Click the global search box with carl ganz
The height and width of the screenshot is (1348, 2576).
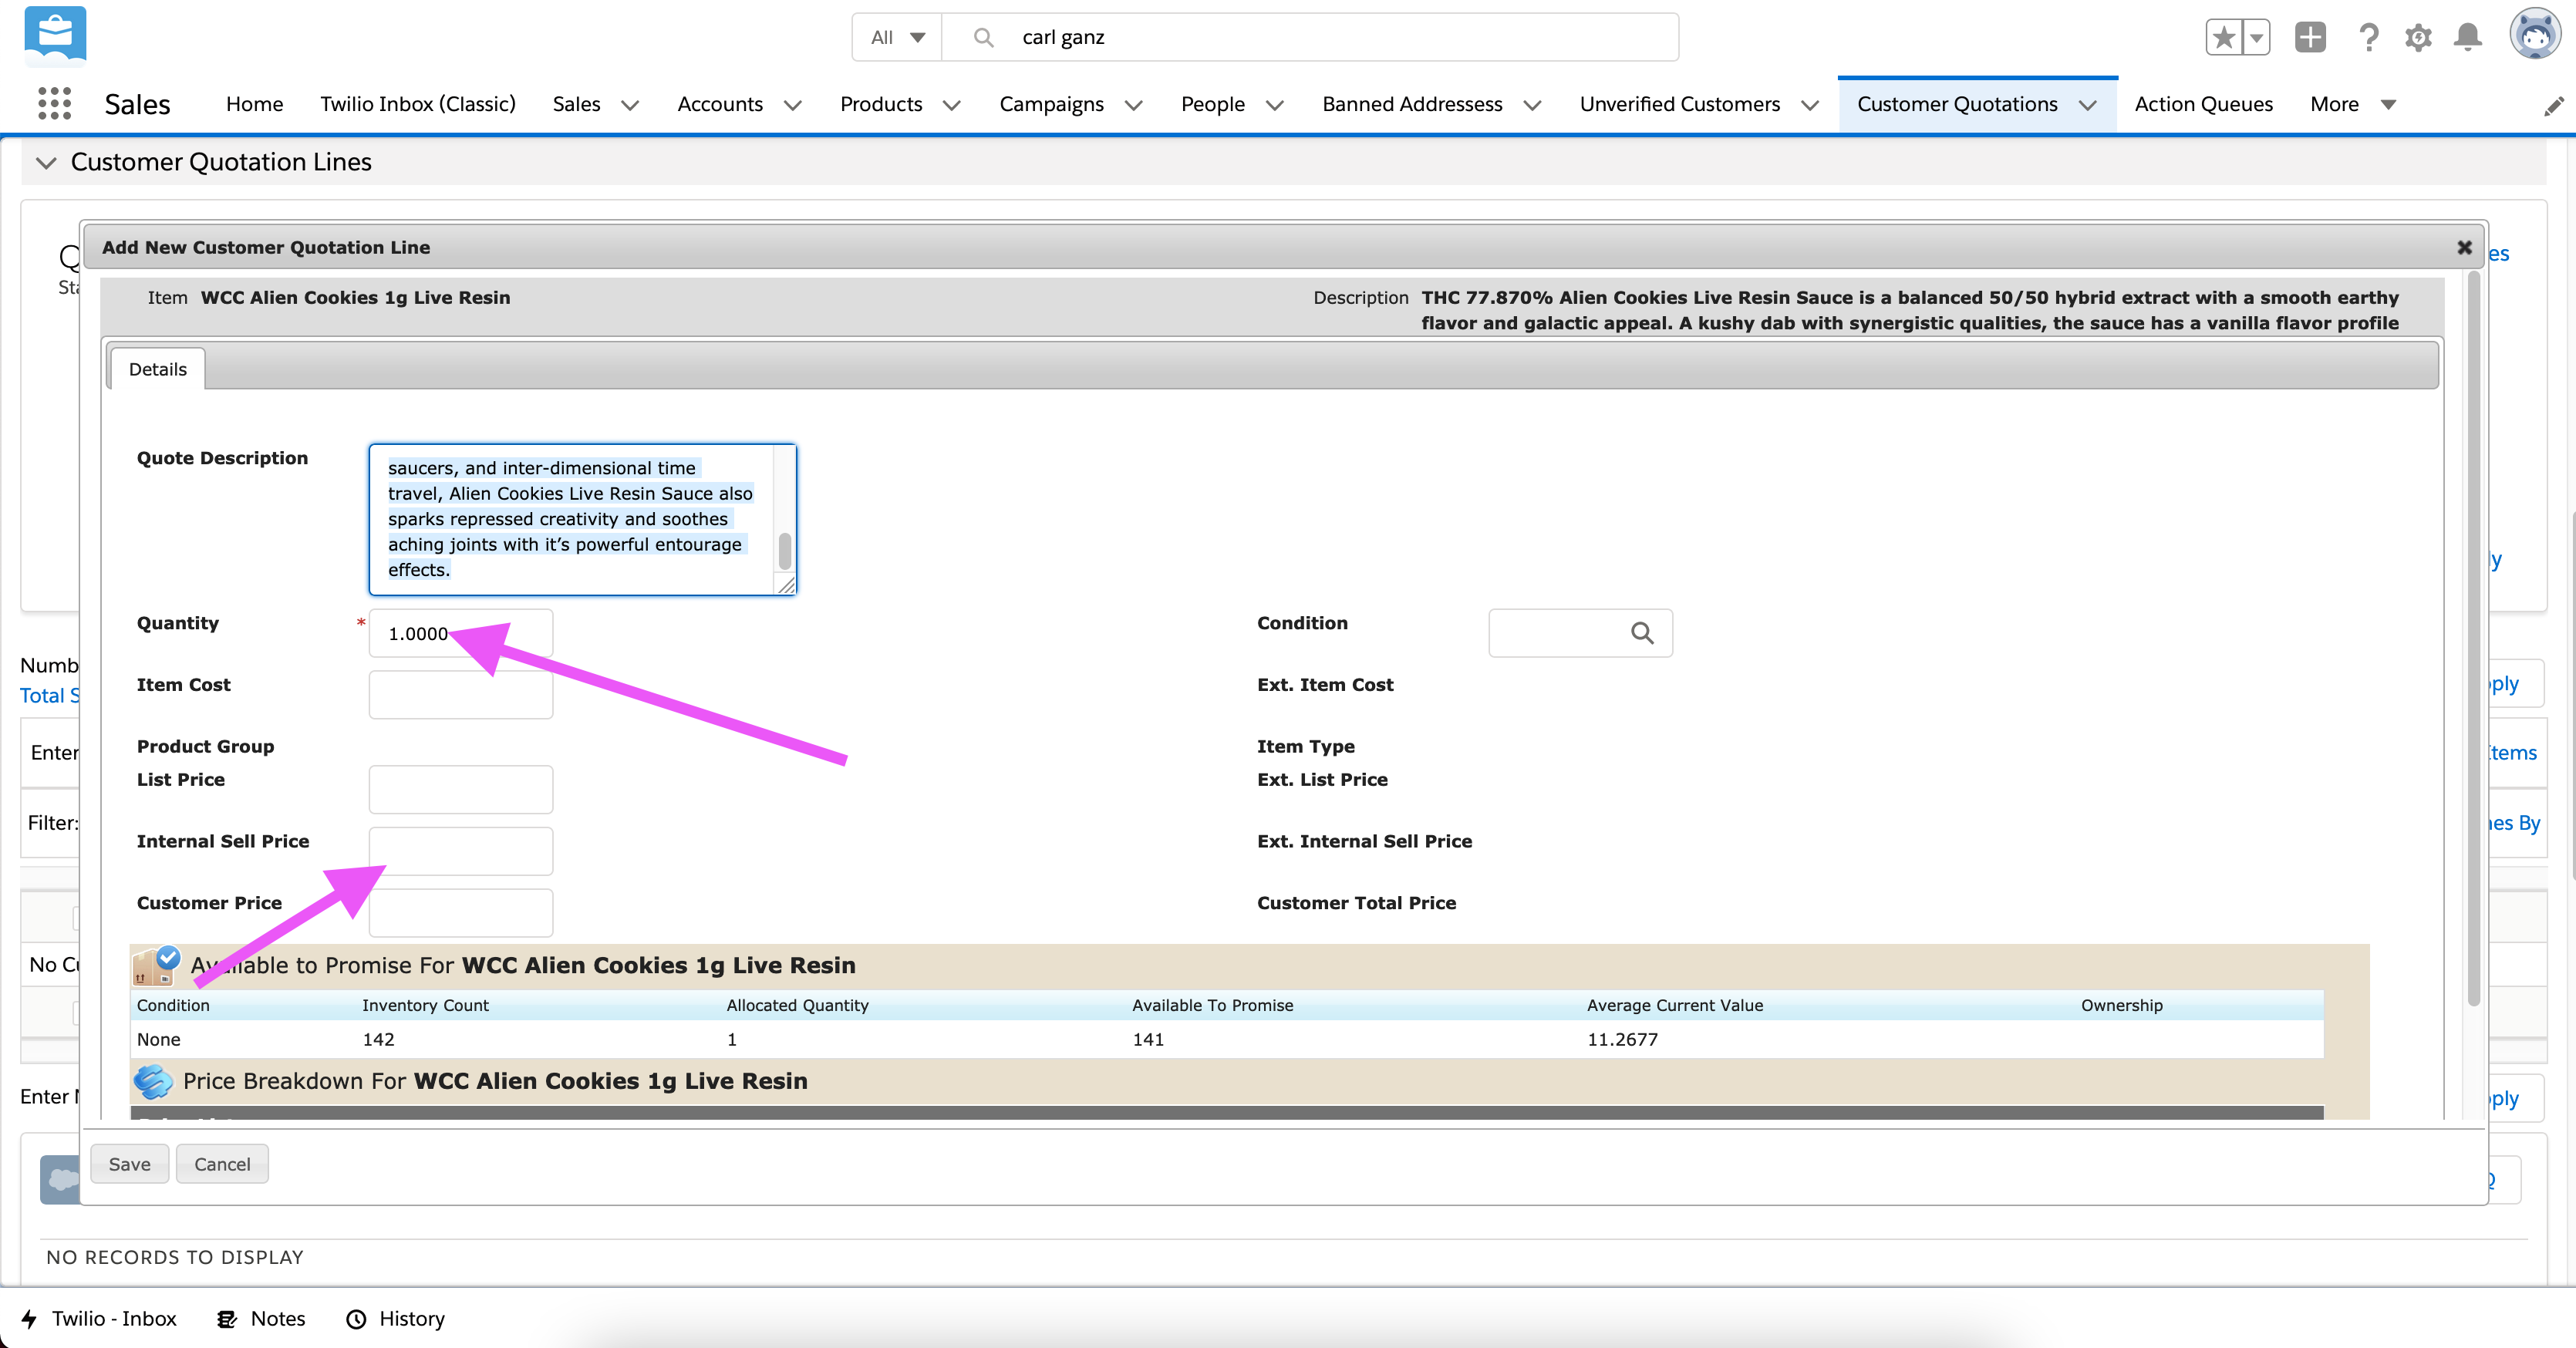pos(1310,37)
